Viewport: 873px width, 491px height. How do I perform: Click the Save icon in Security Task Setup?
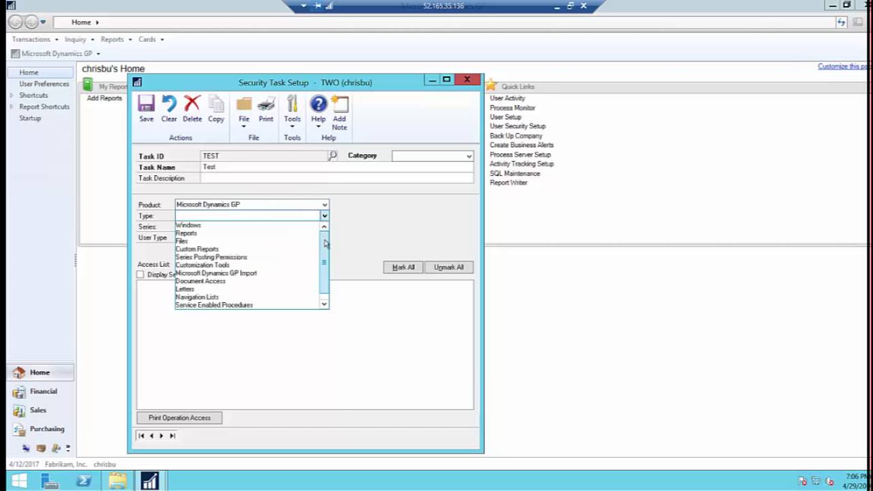click(x=146, y=104)
